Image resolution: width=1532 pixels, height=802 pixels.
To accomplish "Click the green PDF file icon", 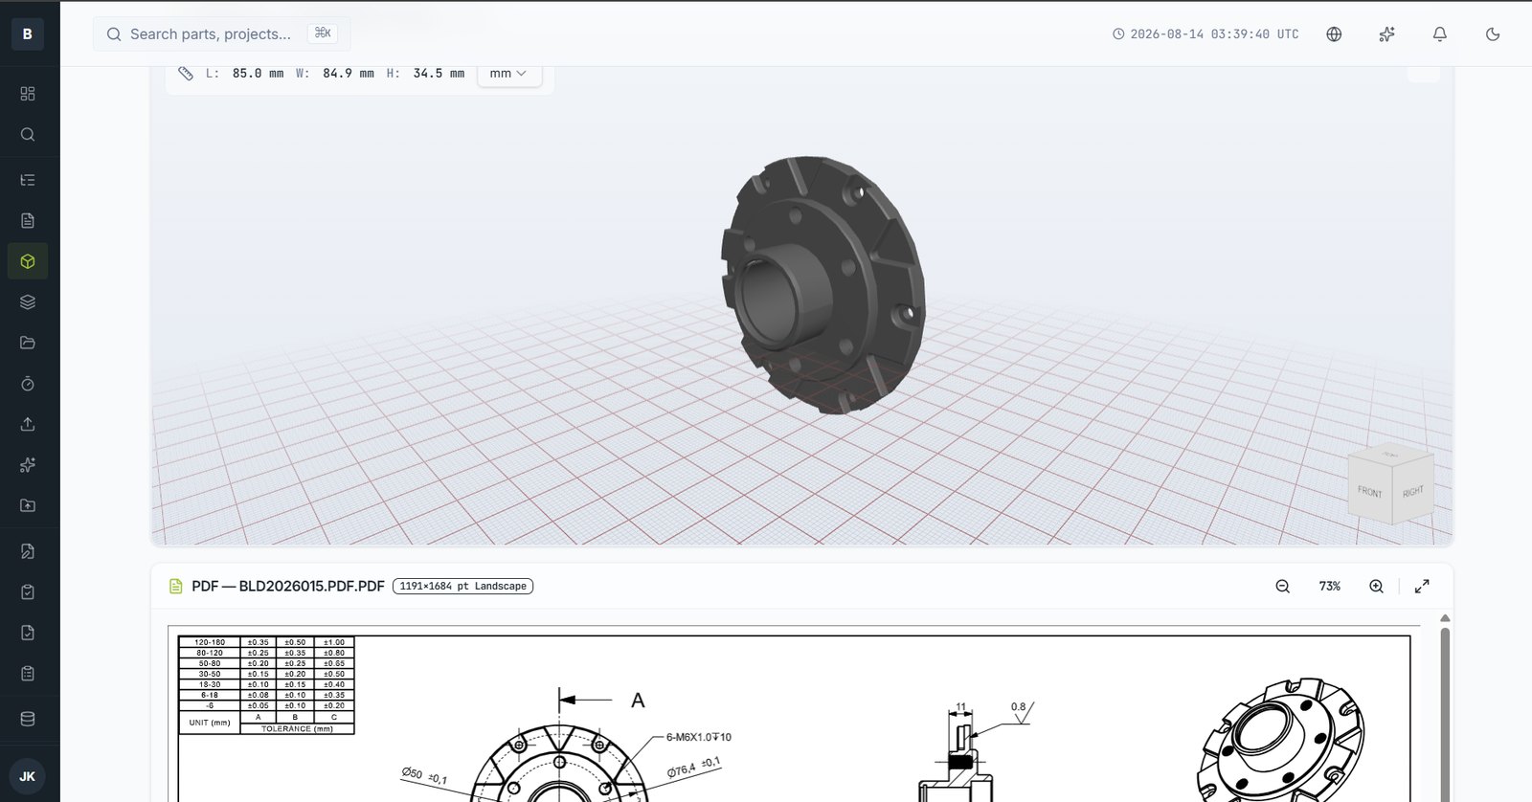I will [x=176, y=586].
